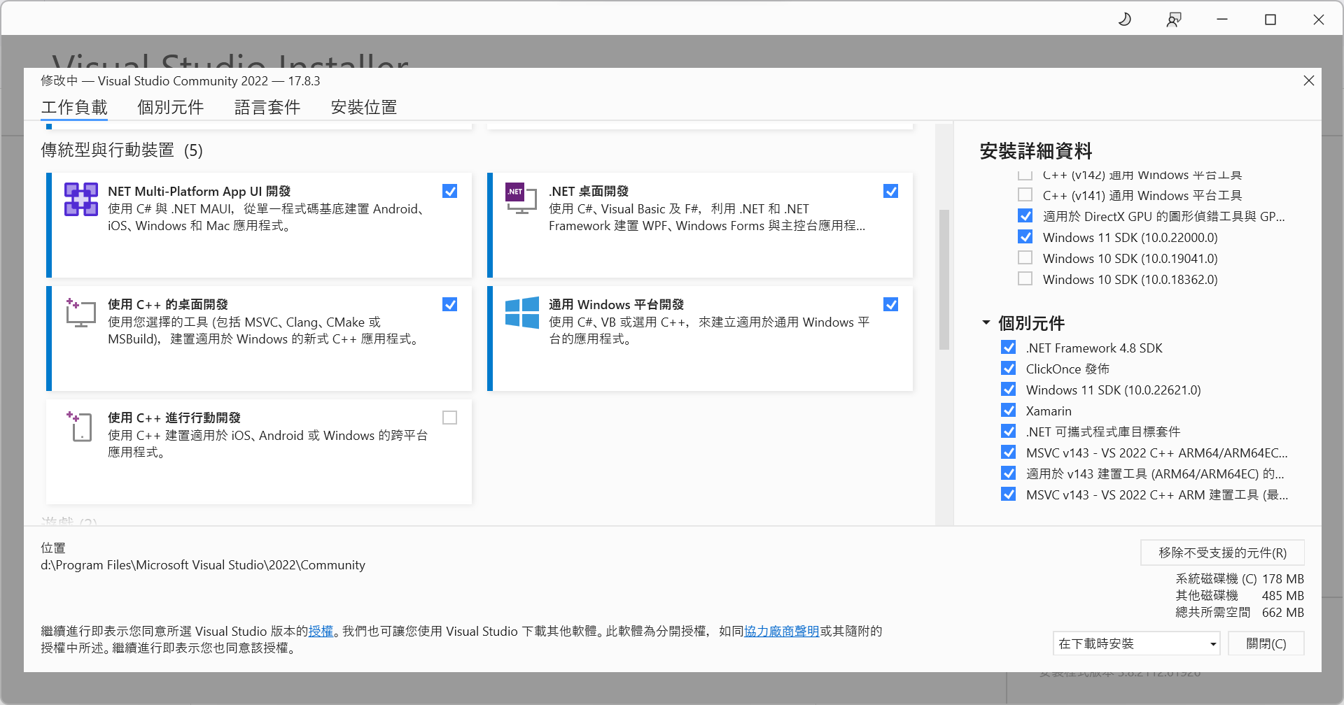Viewport: 1344px width, 705px height.
Task: Uncheck ClickOnce 發佈 component
Action: (1009, 368)
